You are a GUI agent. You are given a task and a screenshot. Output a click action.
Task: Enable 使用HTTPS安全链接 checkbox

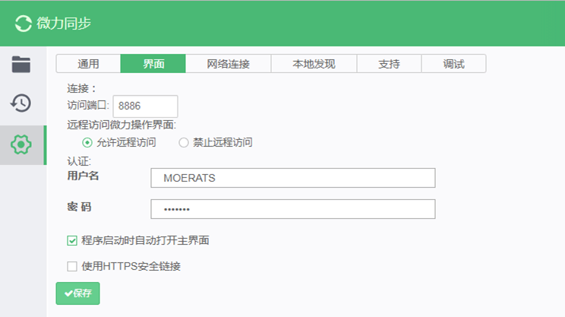point(72,267)
